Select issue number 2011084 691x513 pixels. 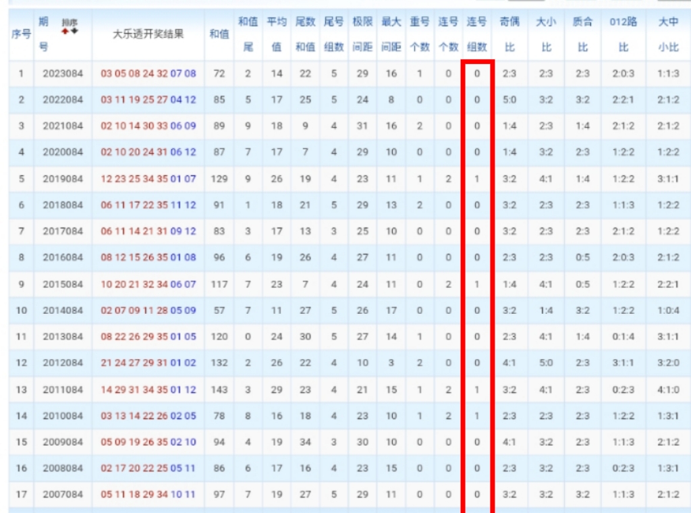63,389
